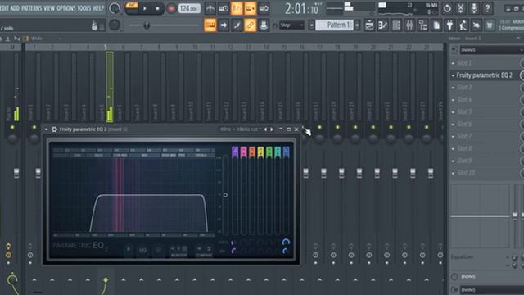Select the blue EQ band token
The width and height of the screenshot is (524, 295).
coord(286,152)
